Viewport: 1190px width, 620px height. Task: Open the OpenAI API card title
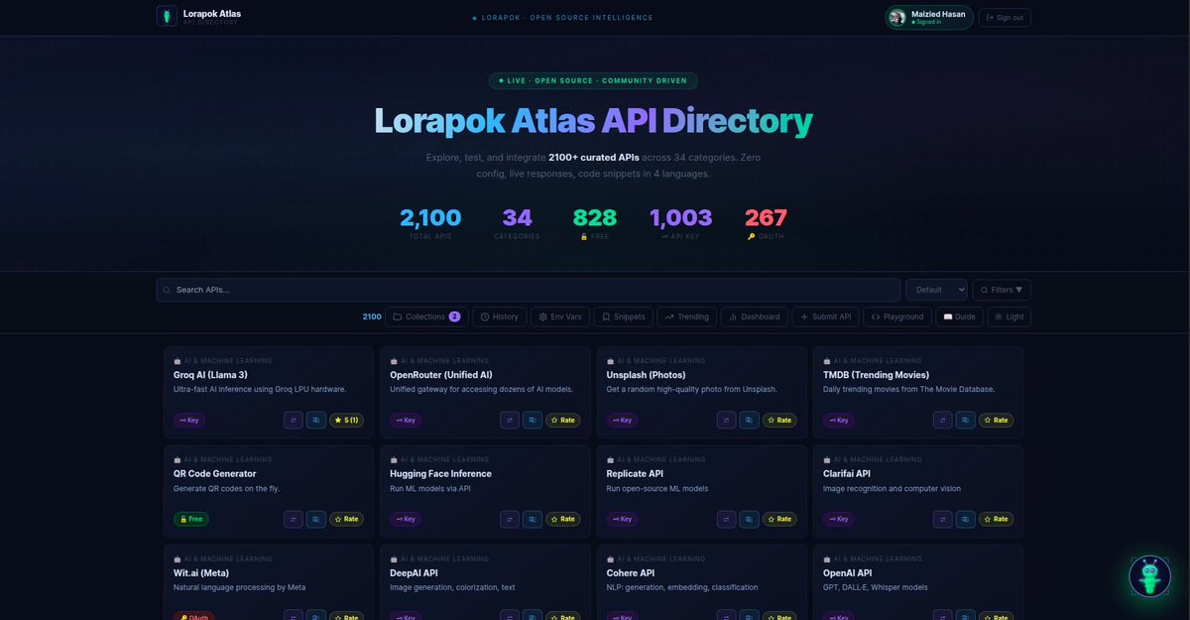coord(848,573)
